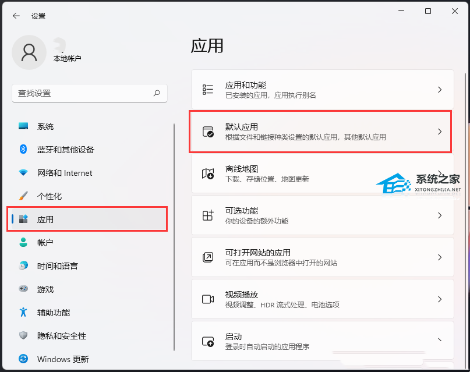Click the Wi-Fi network icon
Screen dimensions: 470x372
tap(23, 172)
